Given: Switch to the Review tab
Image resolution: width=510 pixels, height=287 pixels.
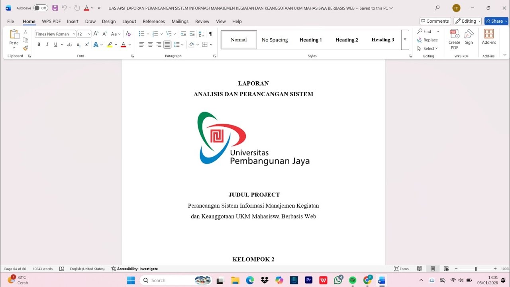Looking at the screenshot, I should [x=202, y=22].
